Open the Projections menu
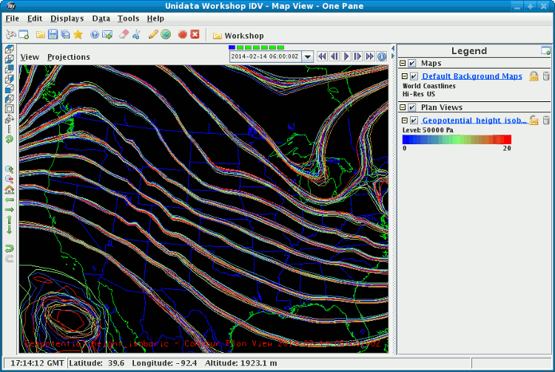555x372 pixels. (68, 57)
